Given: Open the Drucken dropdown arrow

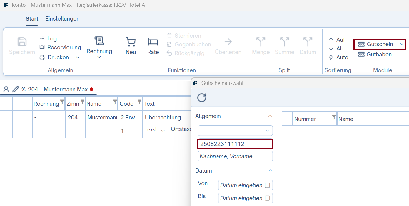Looking at the screenshot, I should click(78, 58).
